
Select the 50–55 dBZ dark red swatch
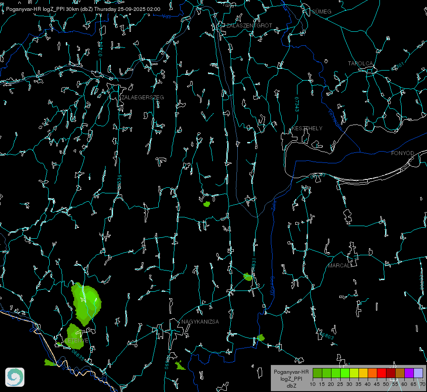391,373
